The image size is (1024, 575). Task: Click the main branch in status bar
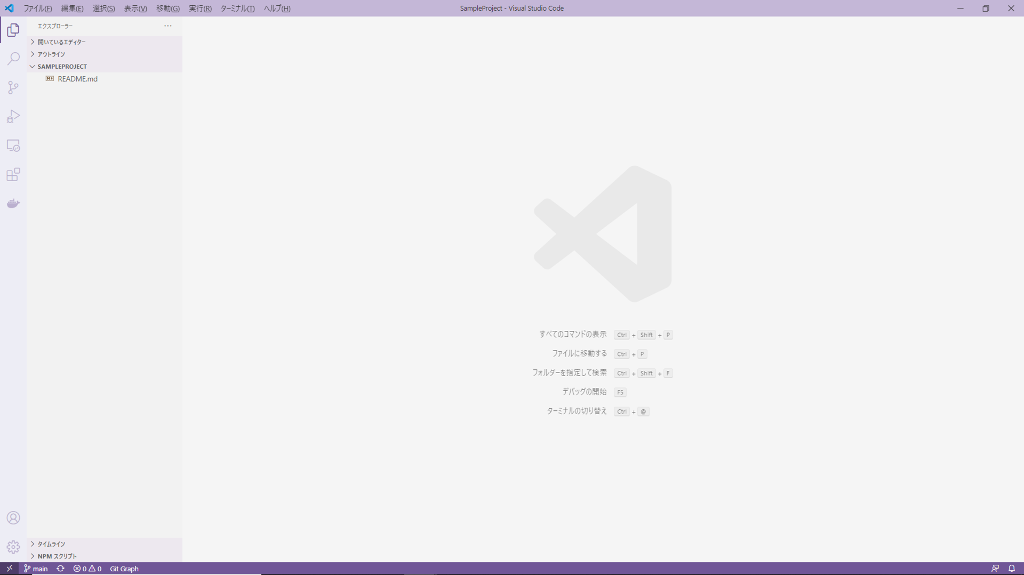[x=36, y=569]
